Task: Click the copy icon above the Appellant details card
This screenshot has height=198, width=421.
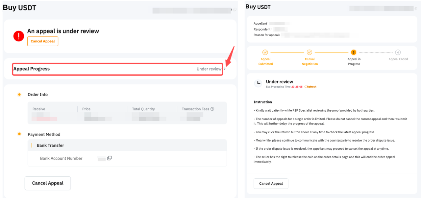Action: tap(416, 8)
